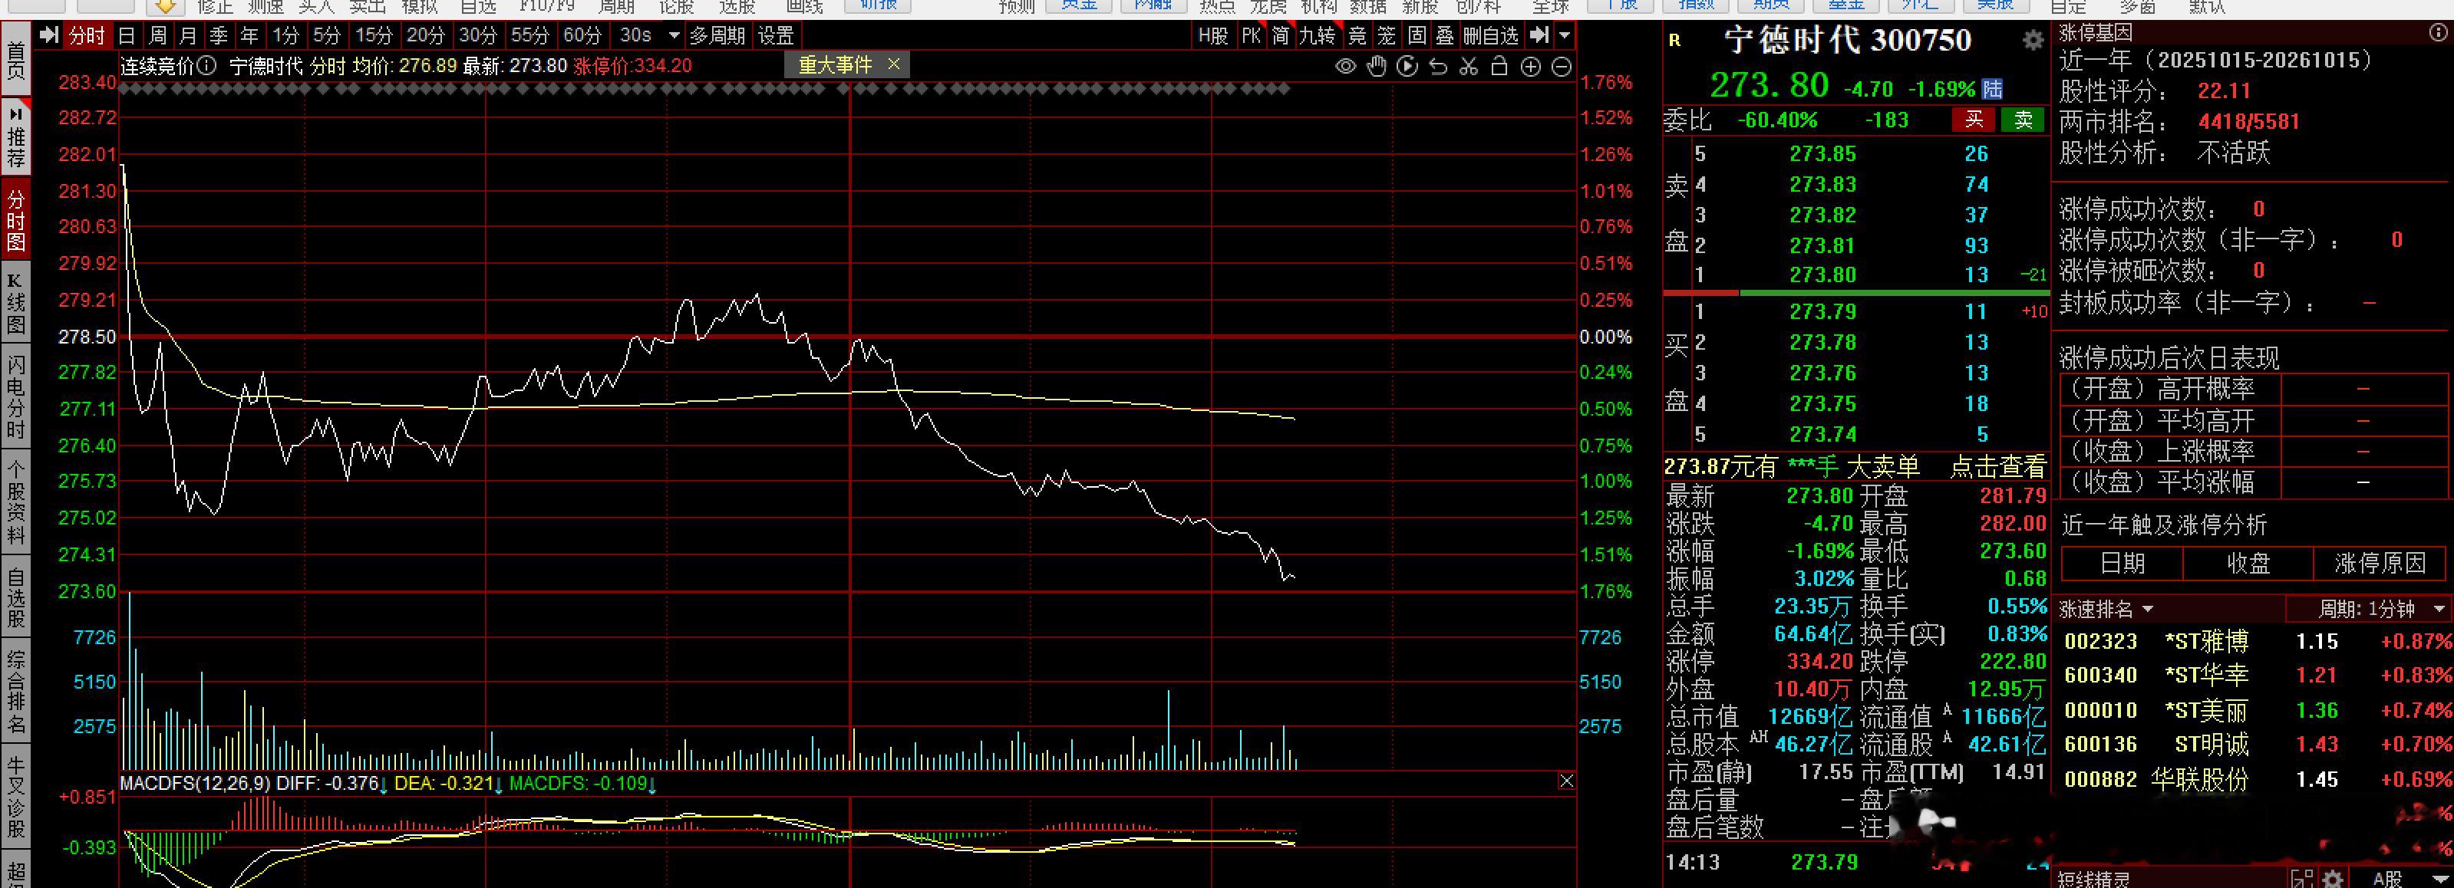Viewport: 2454px width, 888px height.
Task: Select the 多周期 multi-period tab
Action: tap(717, 36)
